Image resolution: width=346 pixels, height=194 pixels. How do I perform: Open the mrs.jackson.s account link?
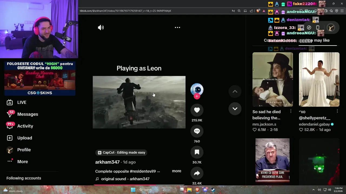264,124
